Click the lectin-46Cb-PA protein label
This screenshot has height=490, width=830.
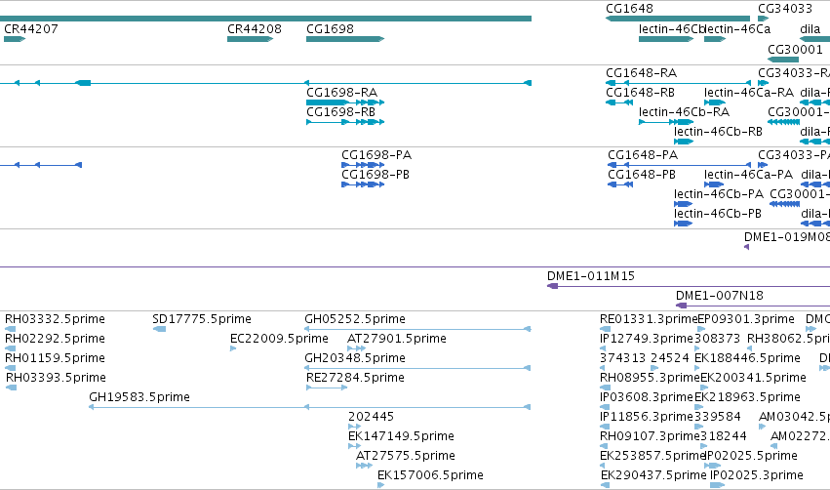(719, 194)
